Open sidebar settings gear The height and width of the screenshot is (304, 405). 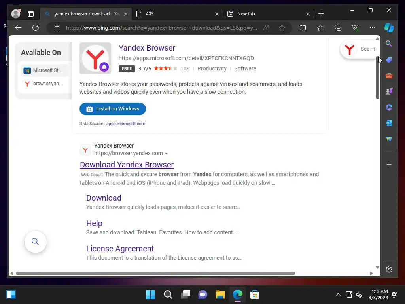[389, 269]
